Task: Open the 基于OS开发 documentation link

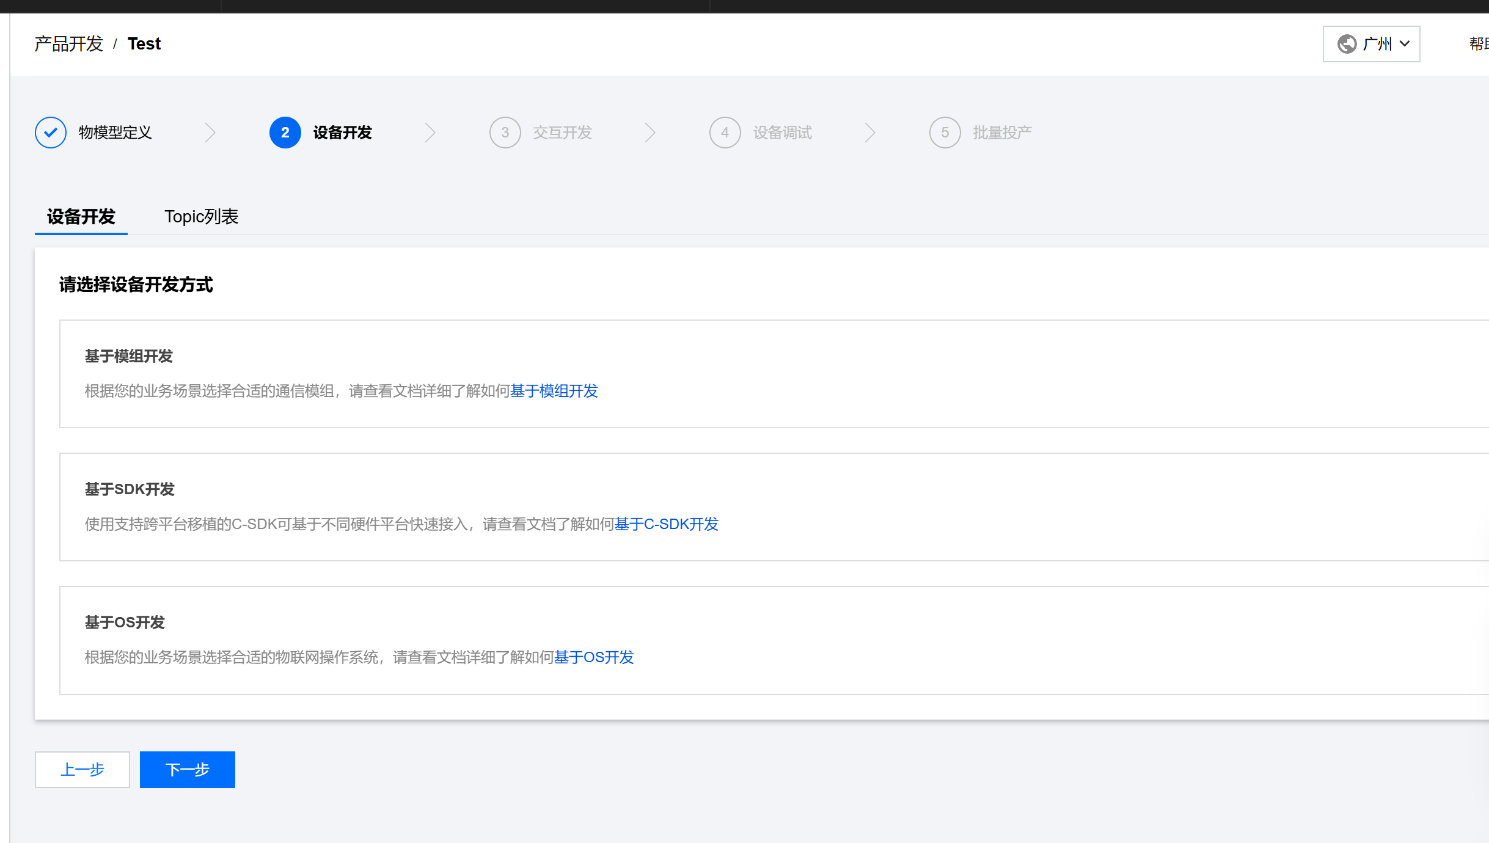Action: pos(594,657)
